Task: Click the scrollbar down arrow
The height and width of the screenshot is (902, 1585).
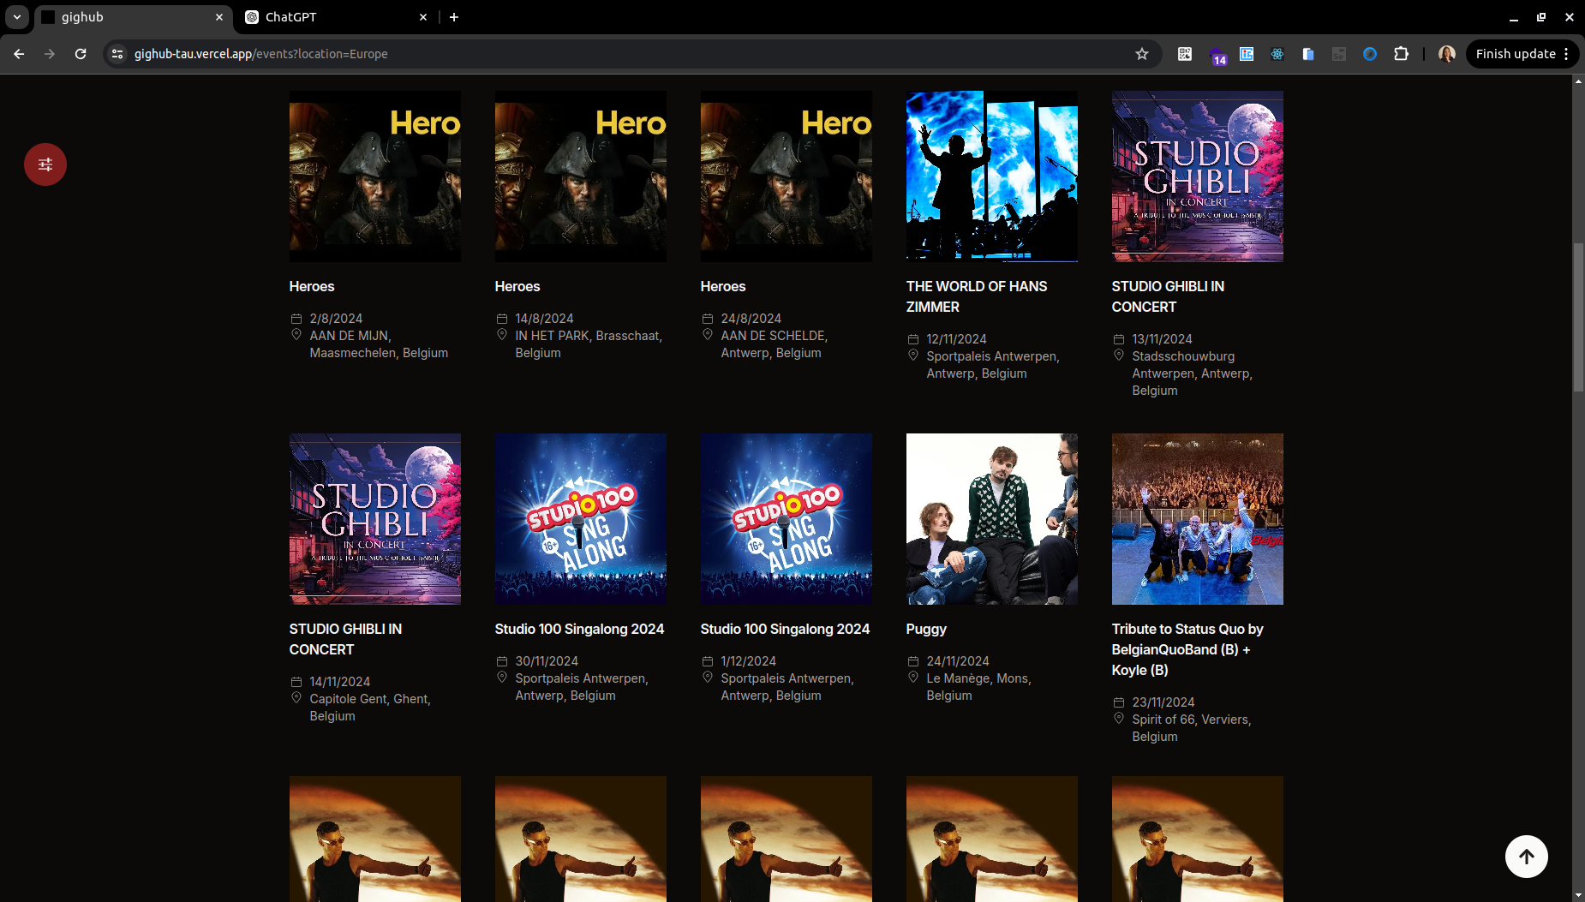Action: tap(1578, 895)
